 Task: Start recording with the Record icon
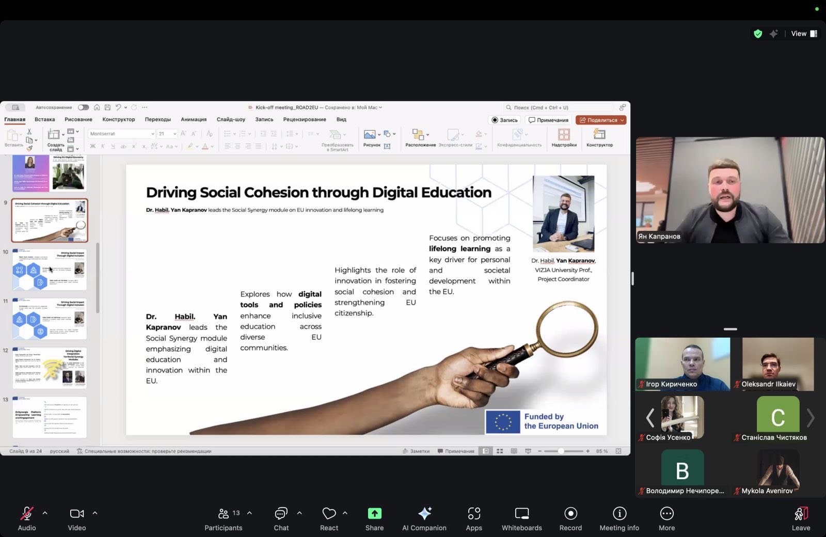coord(570,514)
